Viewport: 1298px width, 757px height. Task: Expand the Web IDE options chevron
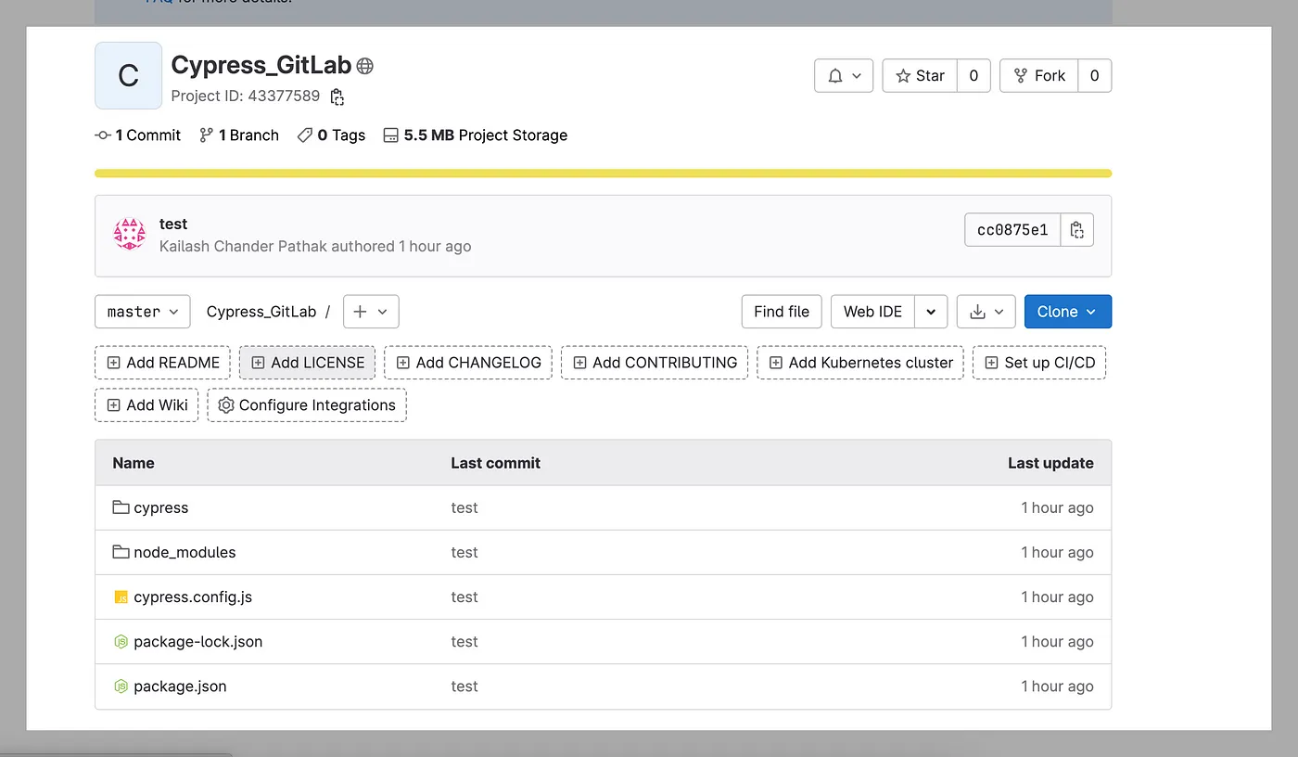click(931, 312)
